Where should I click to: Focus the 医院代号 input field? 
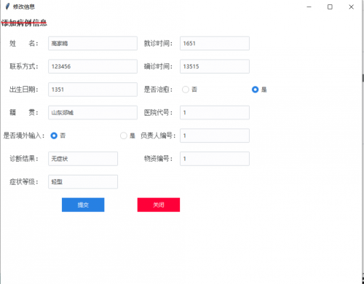pos(215,112)
